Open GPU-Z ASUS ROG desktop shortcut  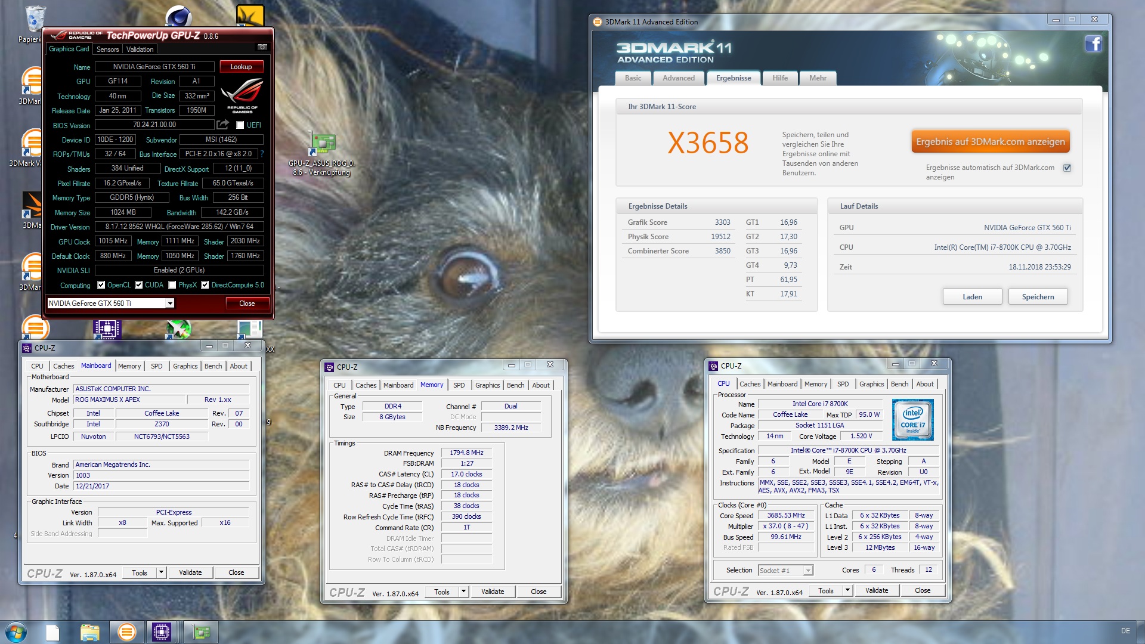[x=322, y=154]
